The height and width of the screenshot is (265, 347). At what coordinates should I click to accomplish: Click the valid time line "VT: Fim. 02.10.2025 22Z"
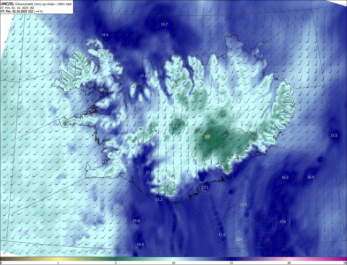17,11
